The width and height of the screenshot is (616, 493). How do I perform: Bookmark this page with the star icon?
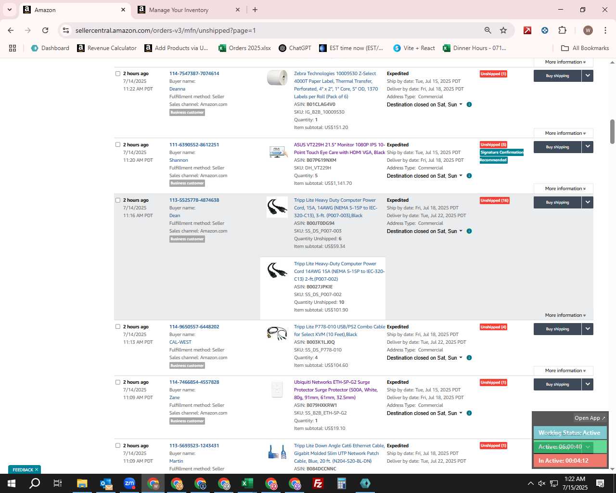503,30
